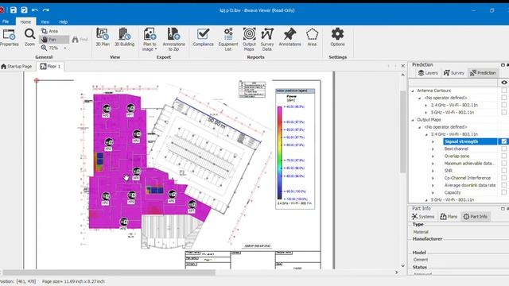
Task: Select the Zoom magnifier tool
Action: pyautogui.click(x=29, y=37)
